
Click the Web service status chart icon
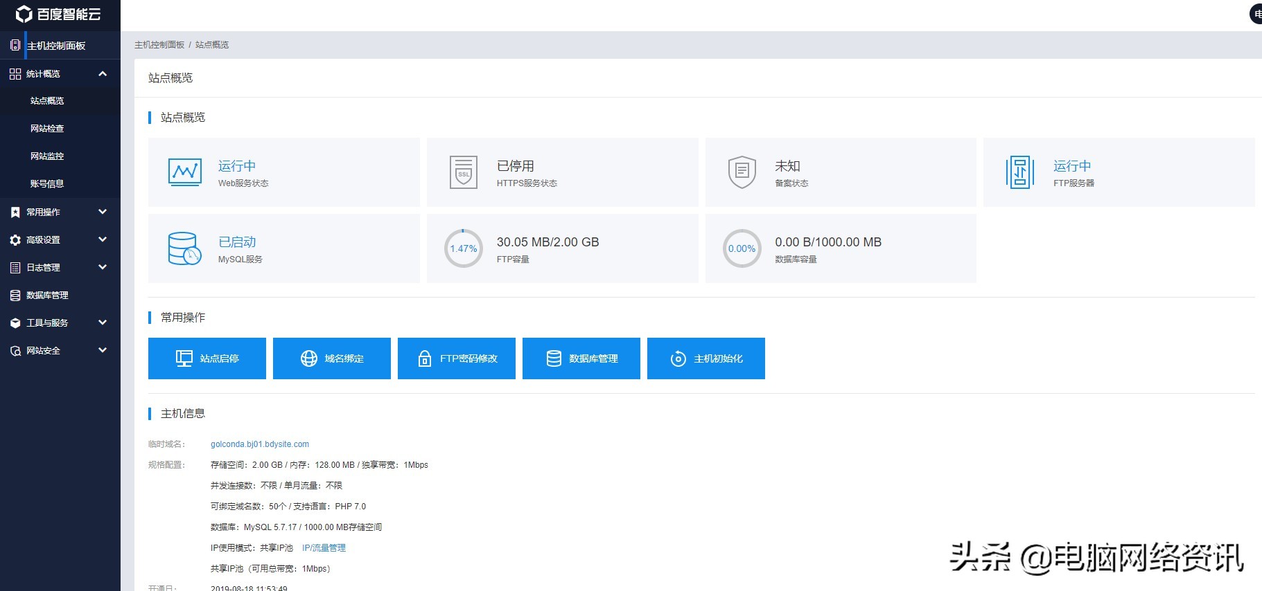point(185,172)
